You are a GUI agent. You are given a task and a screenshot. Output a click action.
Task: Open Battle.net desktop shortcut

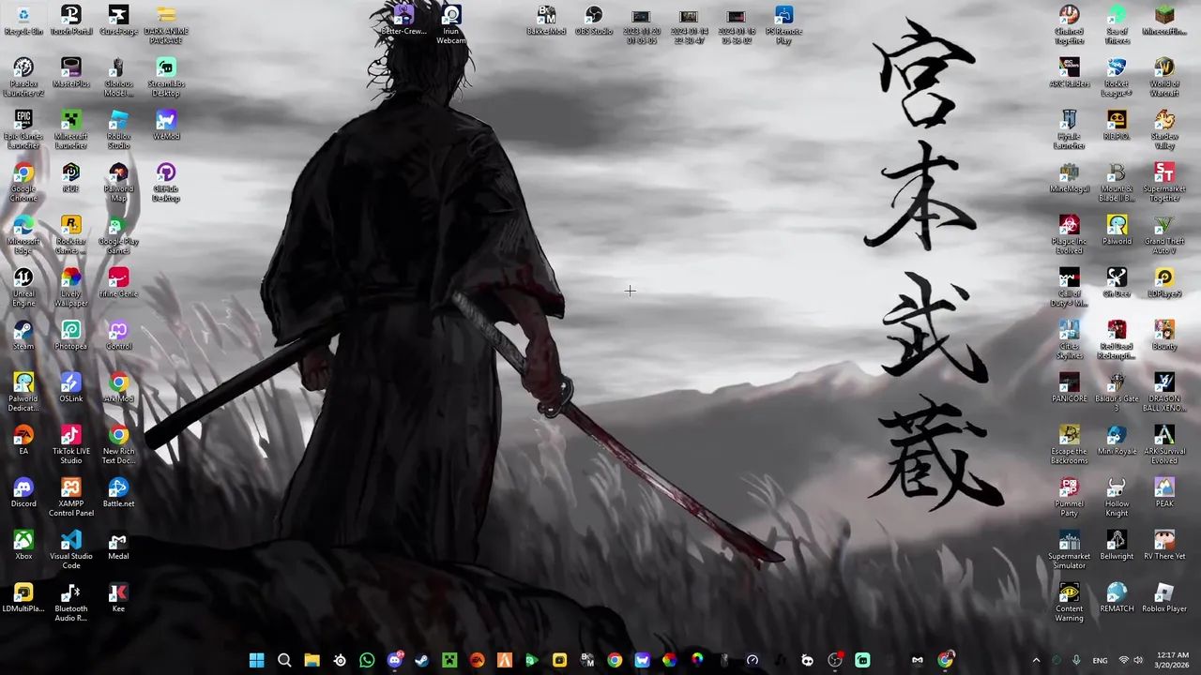pos(118,493)
